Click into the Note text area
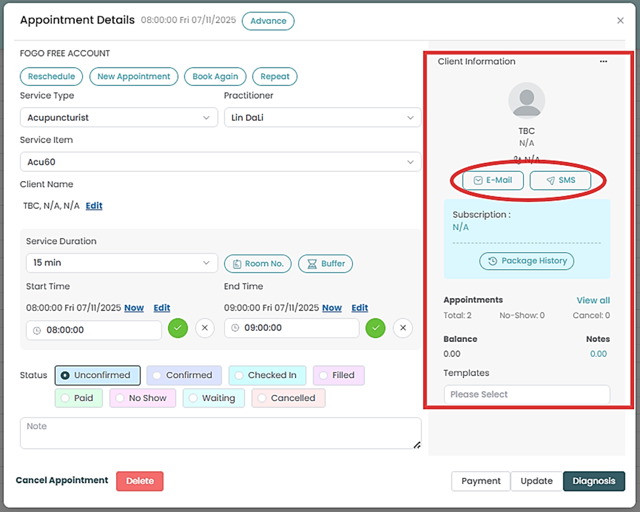The height and width of the screenshot is (512, 640). coord(220,433)
